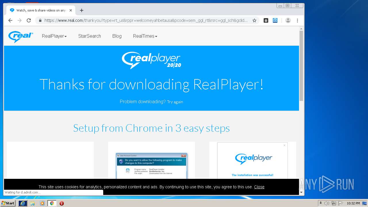Click the volume speaker tray icon
Screen dimensions: 368x207
(327, 203)
